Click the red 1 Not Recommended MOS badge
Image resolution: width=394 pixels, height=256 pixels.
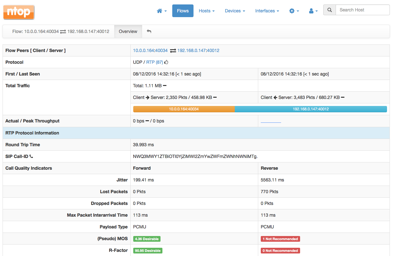280,239
